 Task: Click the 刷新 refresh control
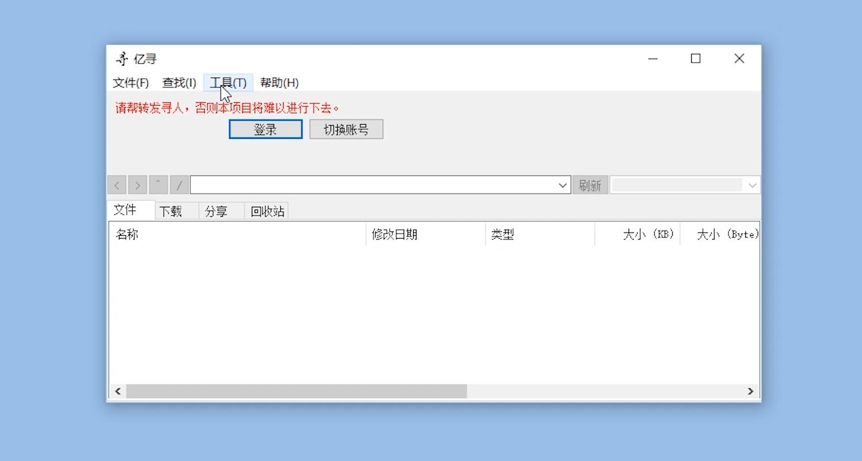coord(590,184)
